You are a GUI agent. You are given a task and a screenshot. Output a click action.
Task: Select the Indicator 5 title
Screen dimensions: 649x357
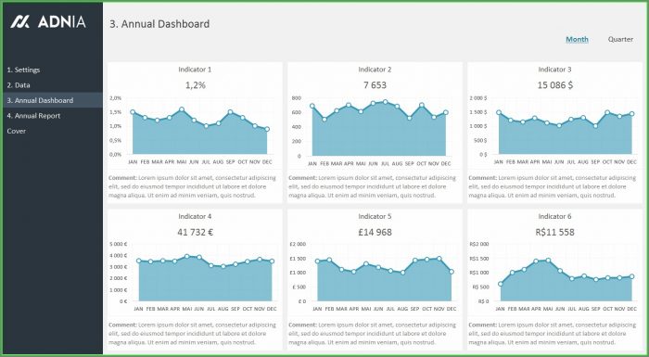pos(375,216)
